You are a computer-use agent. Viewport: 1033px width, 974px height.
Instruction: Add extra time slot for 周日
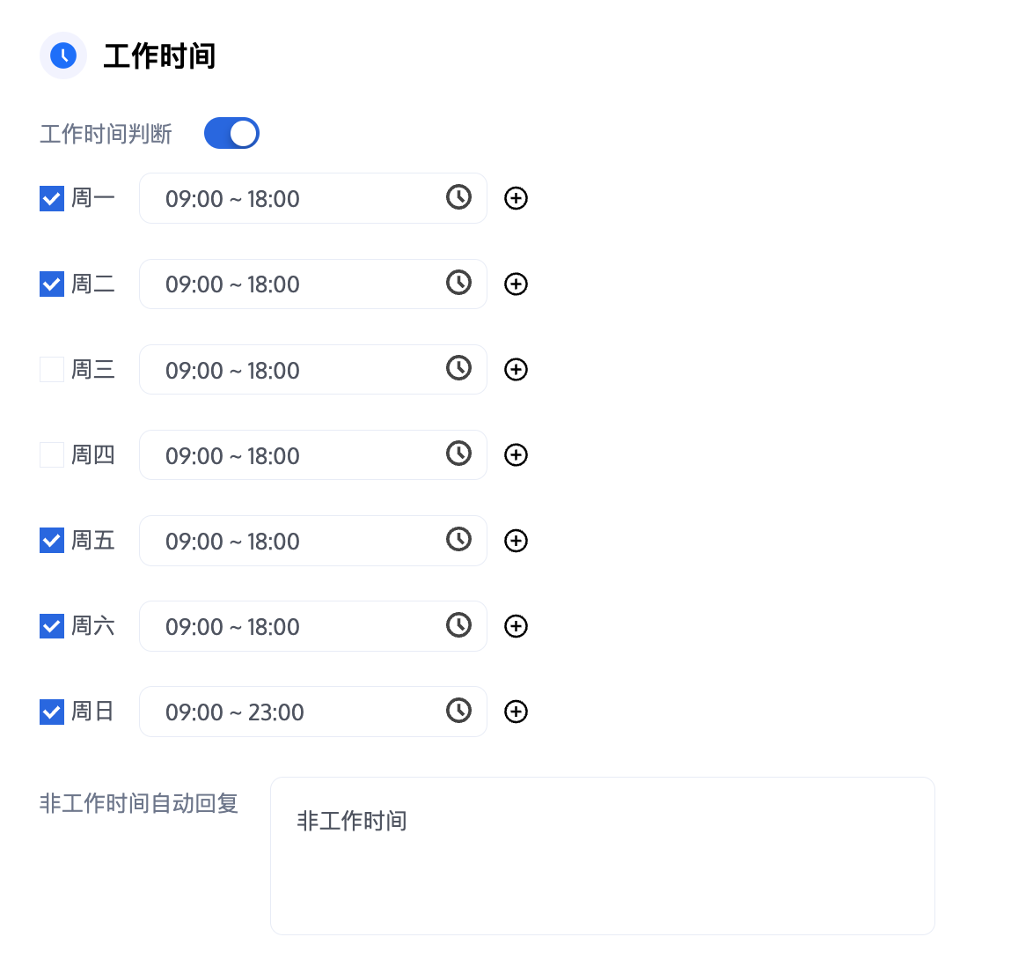[516, 712]
